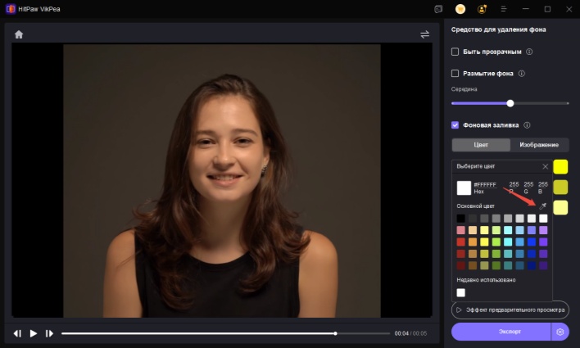Enable the 'Размытие фона' checkbox

click(x=455, y=73)
